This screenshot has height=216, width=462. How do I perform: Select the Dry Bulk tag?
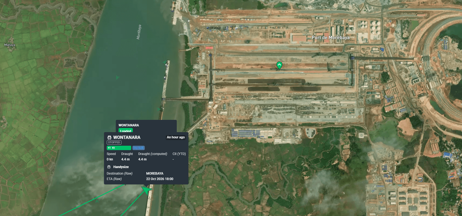tap(139, 148)
